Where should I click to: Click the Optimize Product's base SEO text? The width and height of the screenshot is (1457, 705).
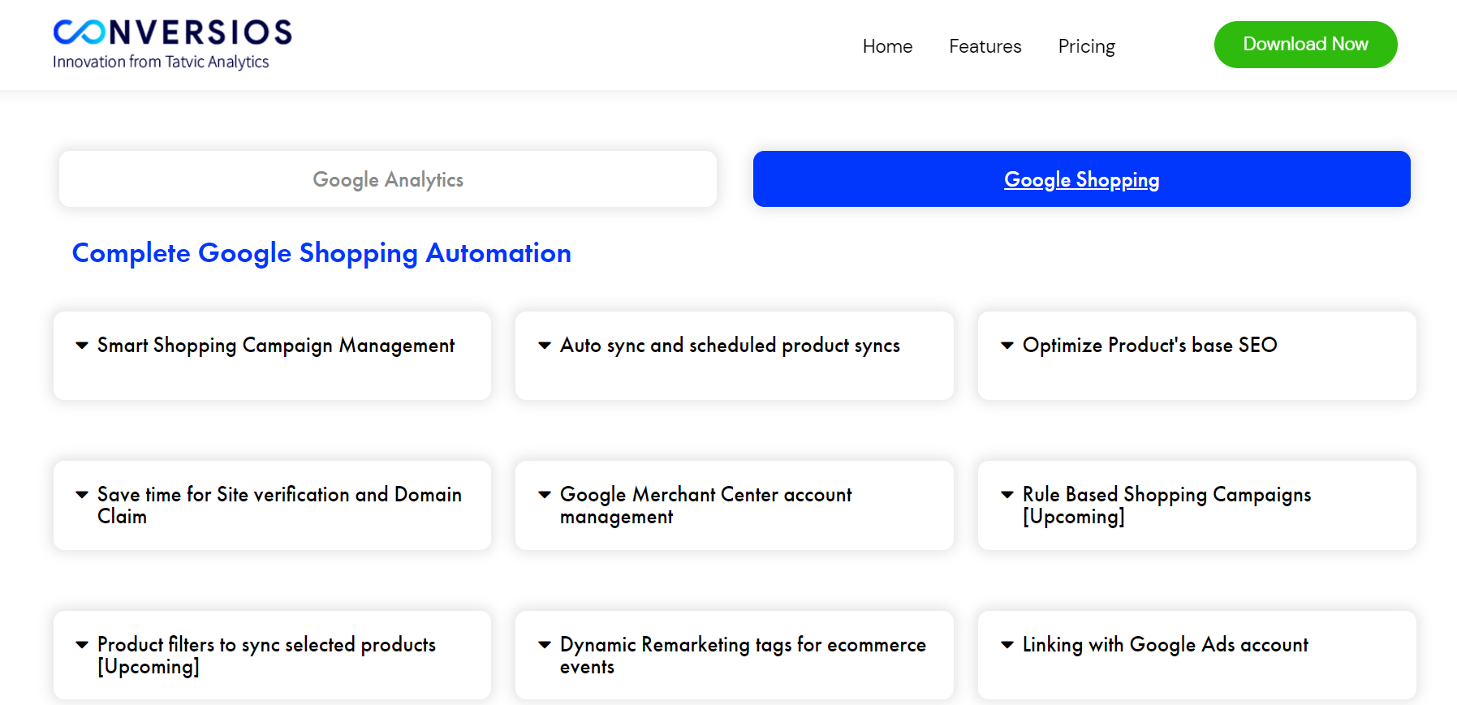pos(1149,346)
